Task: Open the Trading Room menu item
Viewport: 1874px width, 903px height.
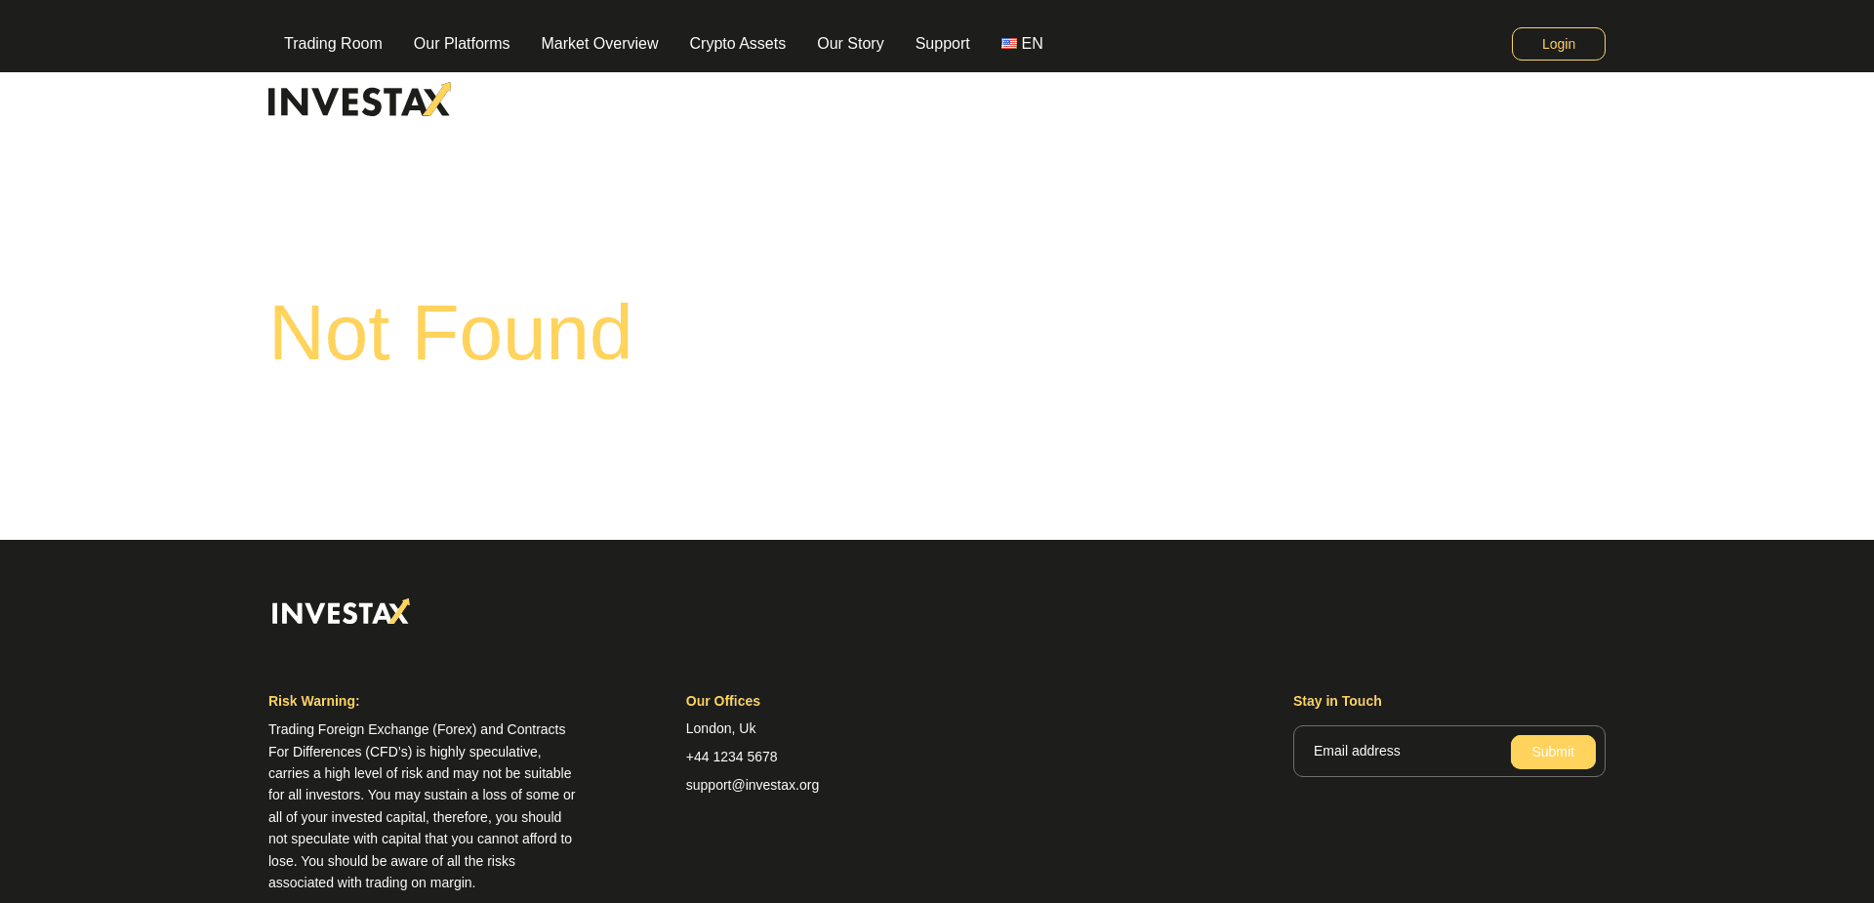Action: [333, 43]
